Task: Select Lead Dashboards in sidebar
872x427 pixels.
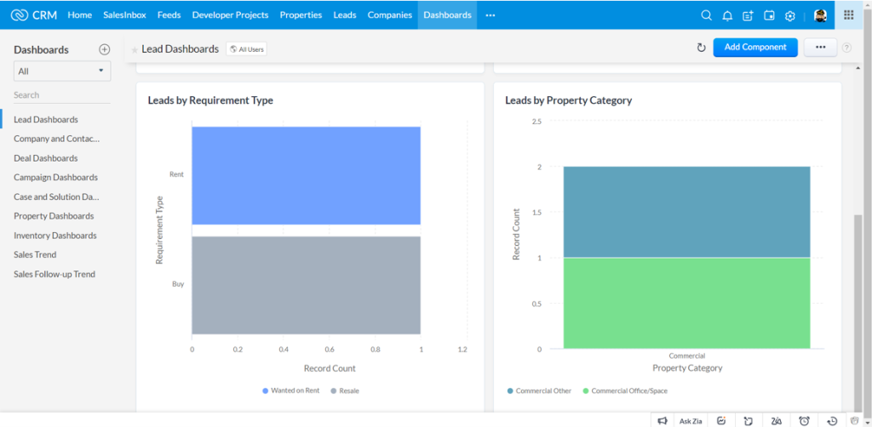Action: pyautogui.click(x=46, y=119)
